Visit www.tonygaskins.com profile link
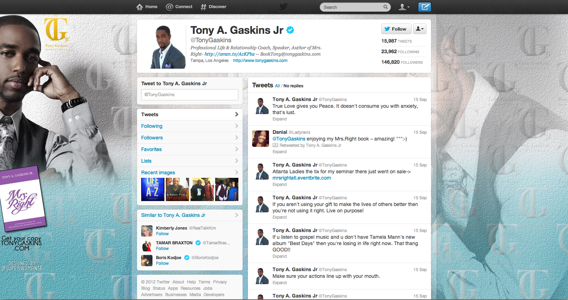Image resolution: width=568 pixels, height=300 pixels. (x=260, y=61)
